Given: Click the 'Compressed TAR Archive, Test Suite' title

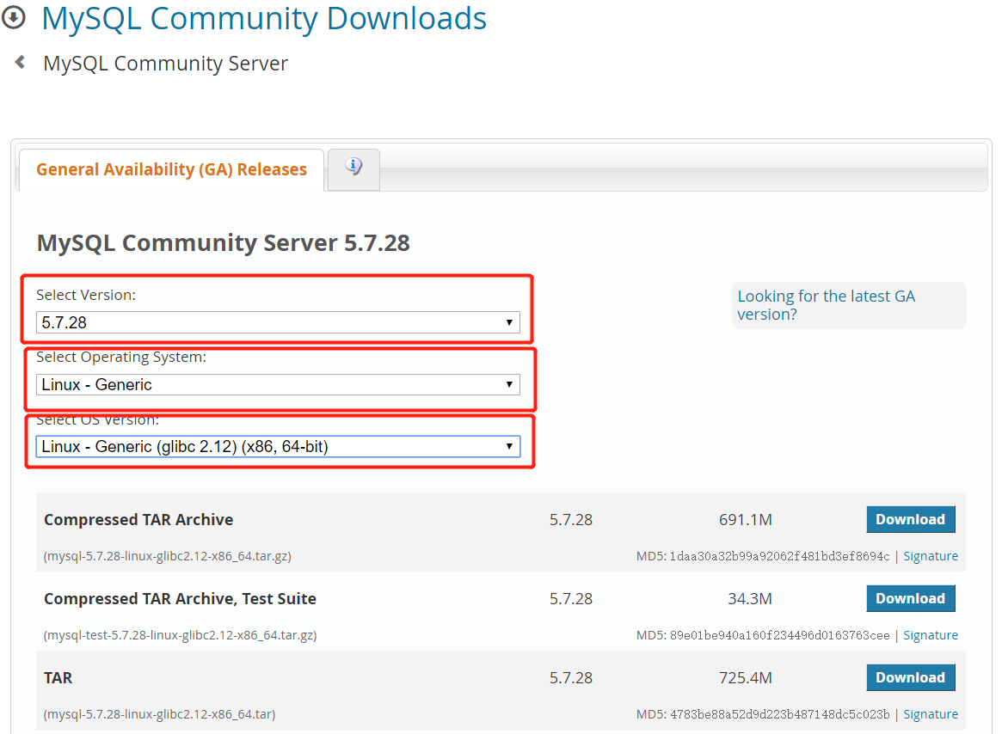Looking at the screenshot, I should coord(180,598).
